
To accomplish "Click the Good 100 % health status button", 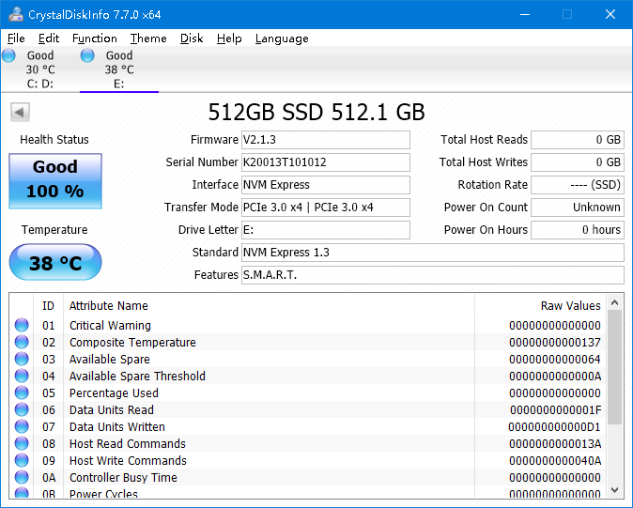I will [x=55, y=179].
